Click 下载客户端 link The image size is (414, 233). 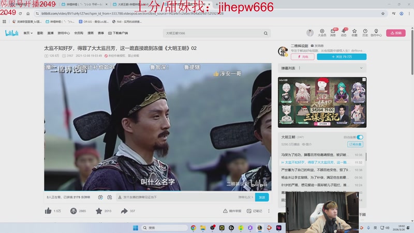tap(118, 33)
